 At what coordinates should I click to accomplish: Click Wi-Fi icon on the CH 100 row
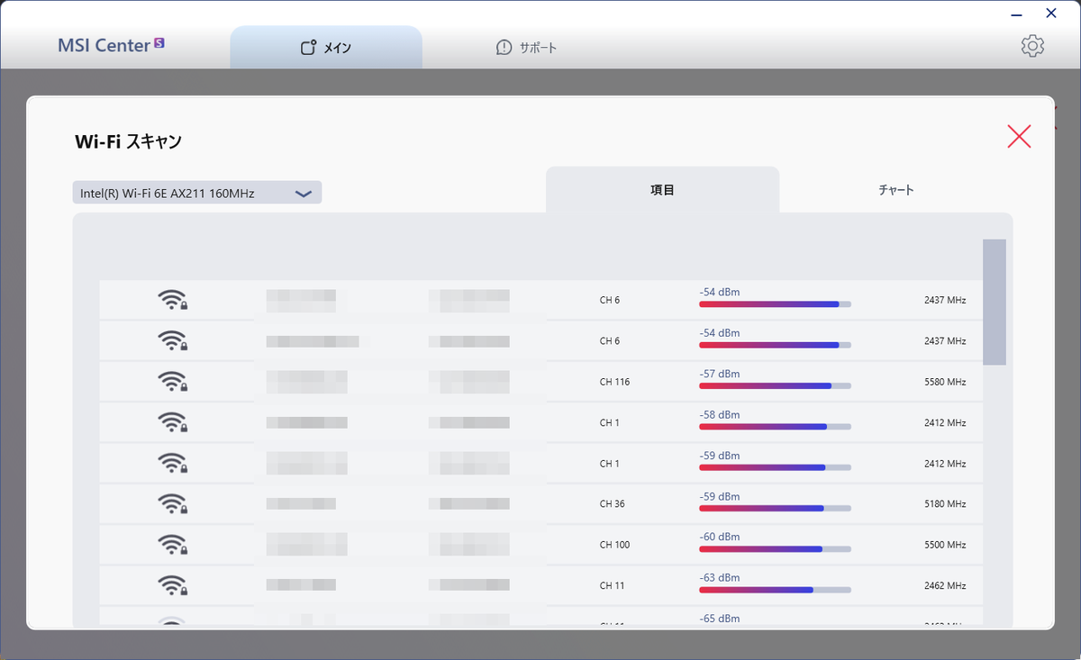point(172,545)
